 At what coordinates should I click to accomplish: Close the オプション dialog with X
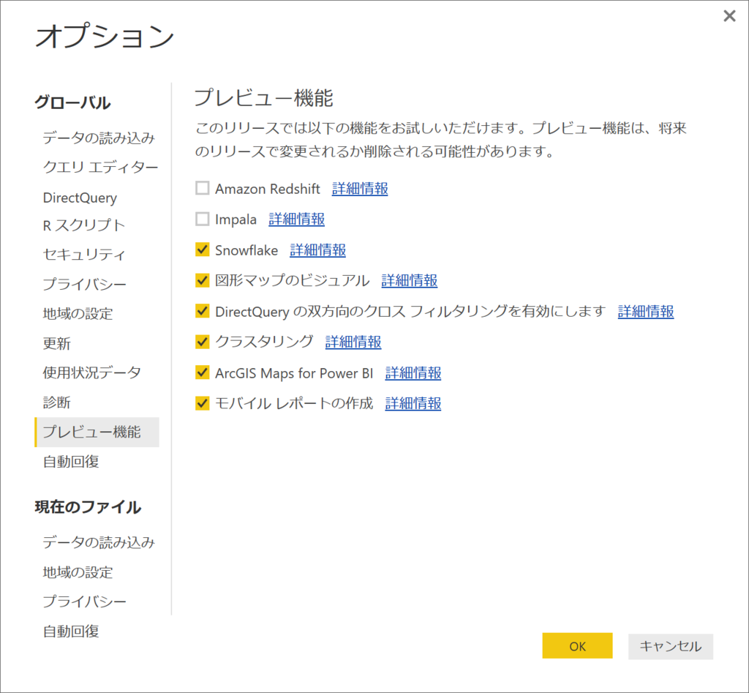tap(729, 16)
